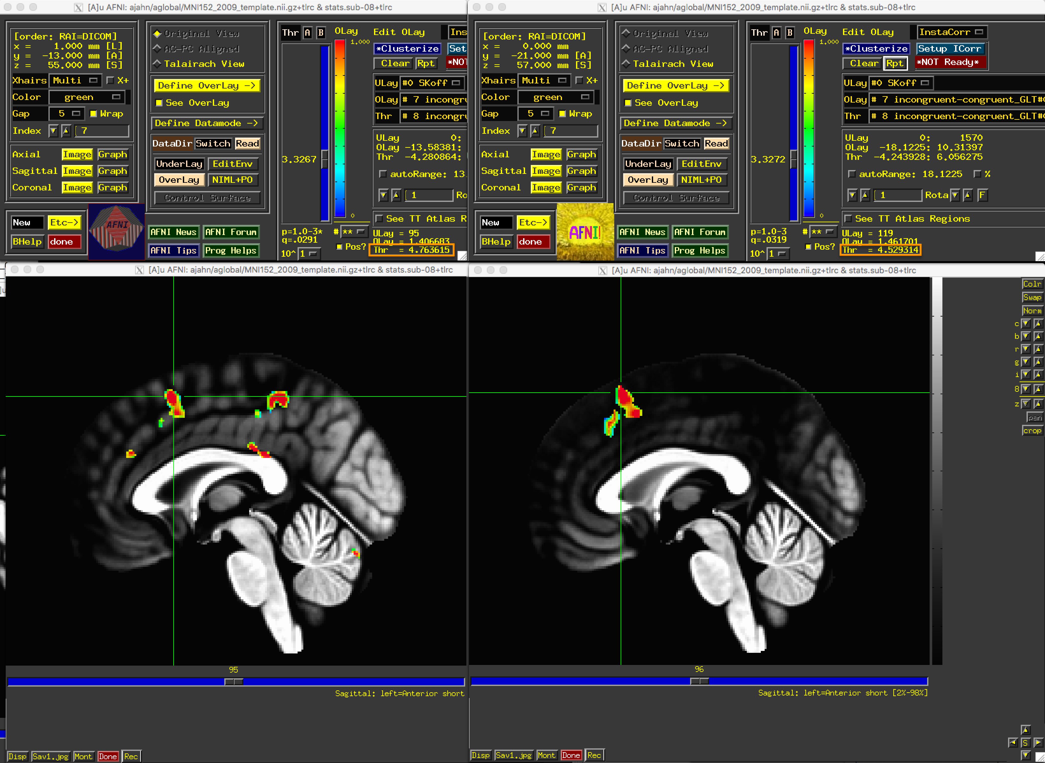Toggle See OverLay in left controller

tap(159, 103)
